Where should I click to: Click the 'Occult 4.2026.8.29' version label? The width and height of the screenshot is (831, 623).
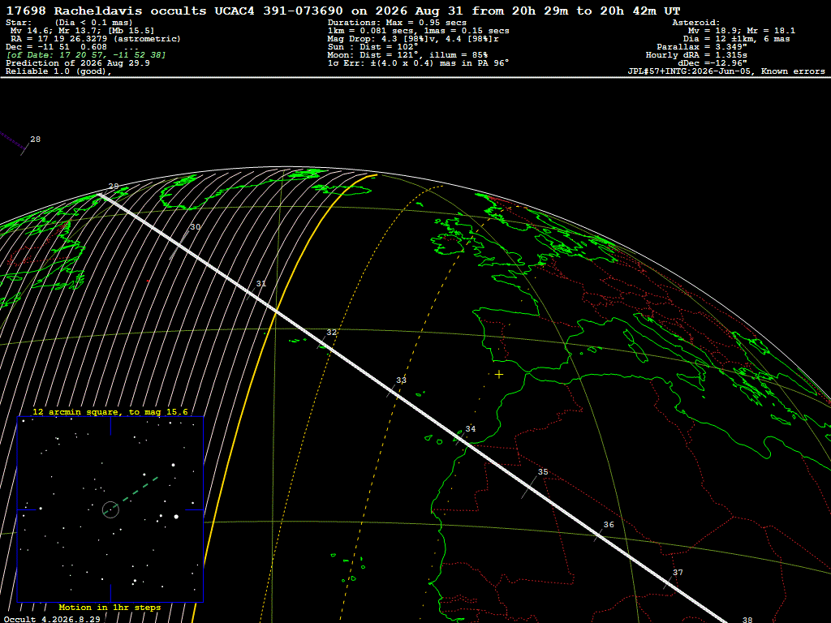[x=52, y=619]
